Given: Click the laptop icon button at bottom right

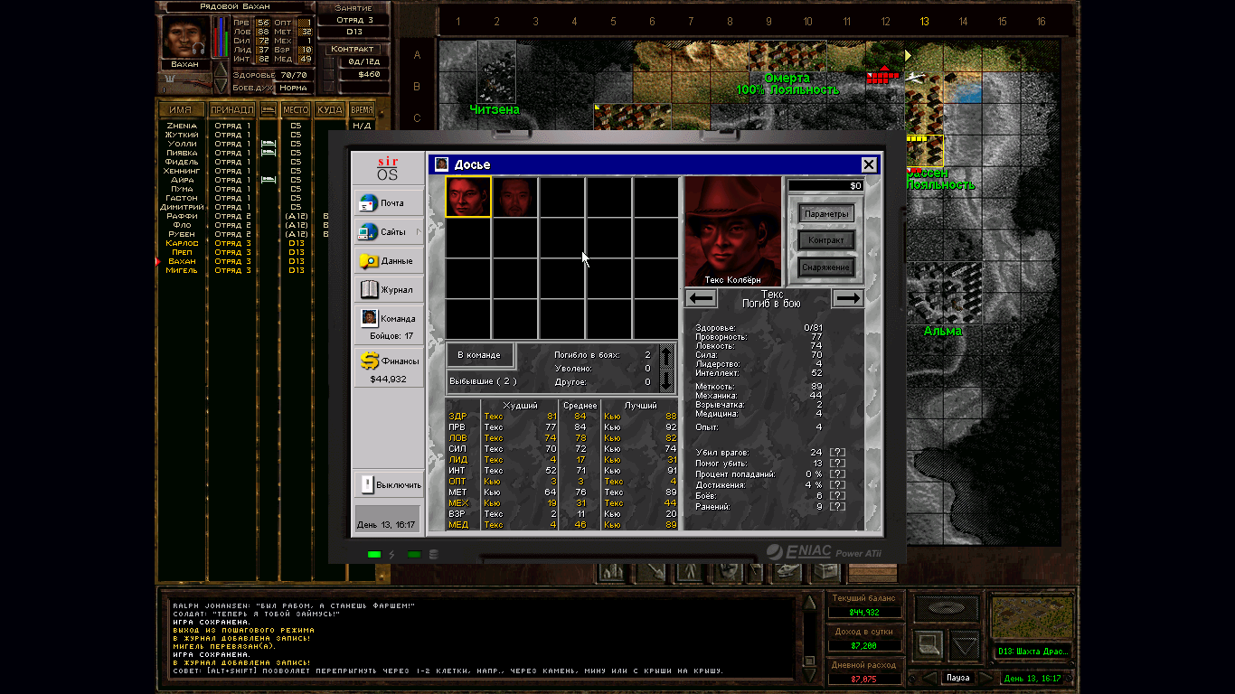Looking at the screenshot, I should [x=928, y=645].
